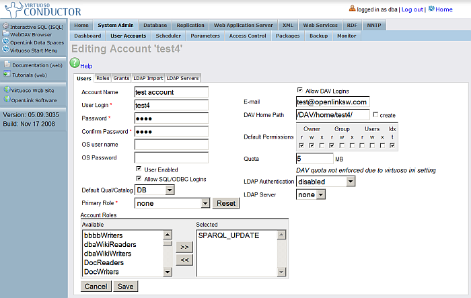Toggle the Allow DAV Logins checkbox

(x=299, y=90)
